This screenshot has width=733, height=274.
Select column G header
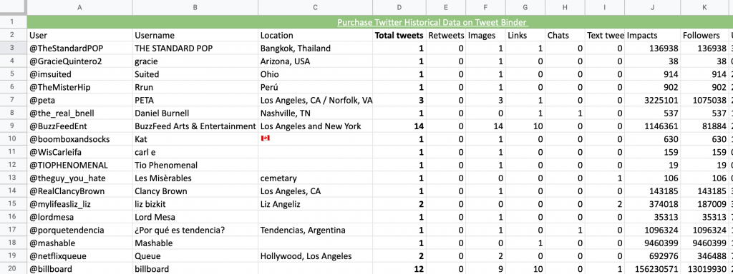[525, 7]
